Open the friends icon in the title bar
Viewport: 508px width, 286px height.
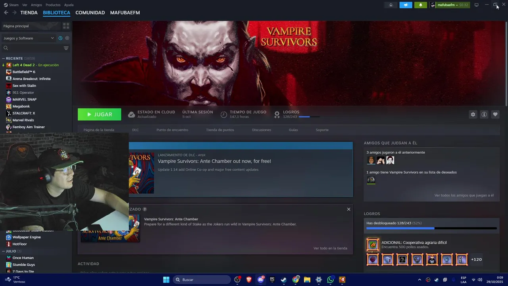pyautogui.click(x=391, y=5)
